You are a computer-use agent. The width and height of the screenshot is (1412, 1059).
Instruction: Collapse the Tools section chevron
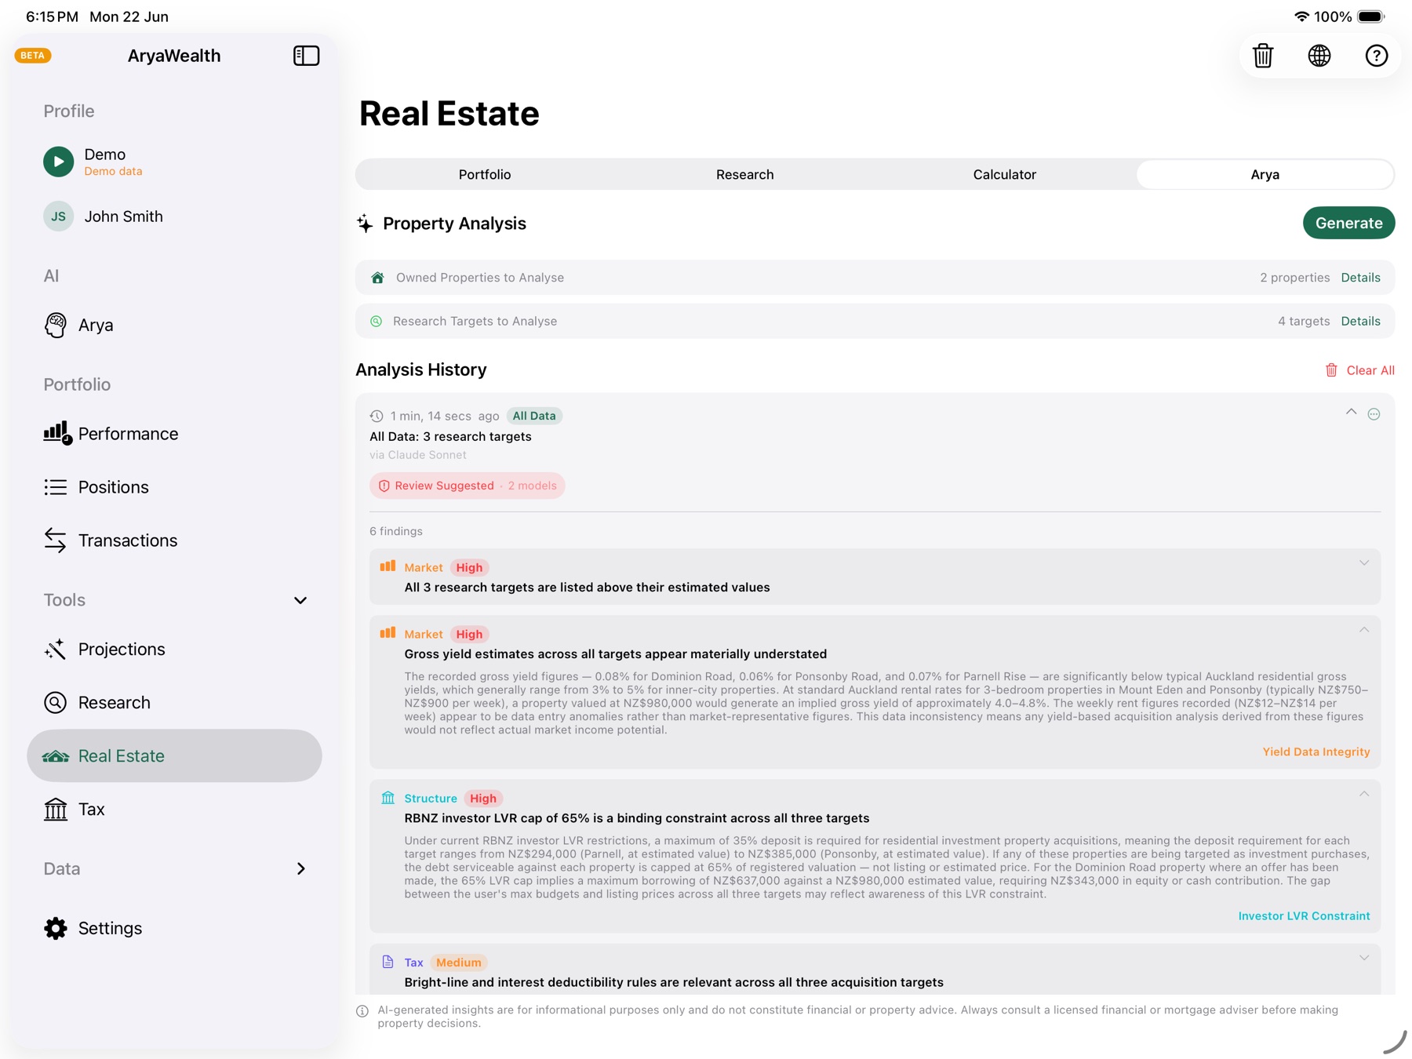coord(300,601)
